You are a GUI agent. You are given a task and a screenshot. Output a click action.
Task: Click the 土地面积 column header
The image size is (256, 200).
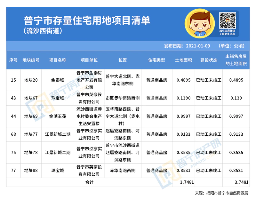183,60
